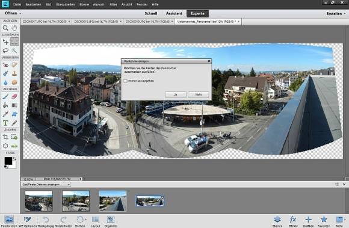Switch to DSCN0017.JPG document tab
The height and width of the screenshot is (228, 349).
[x=45, y=22]
